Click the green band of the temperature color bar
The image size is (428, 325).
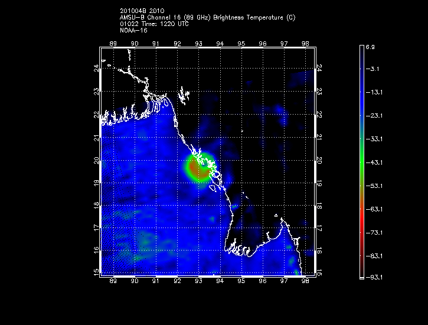coord(362,164)
